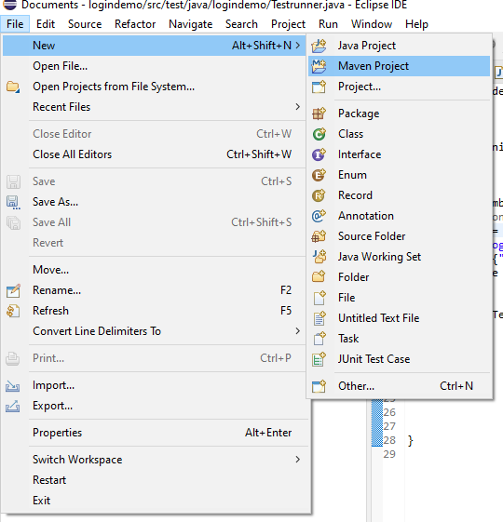Image resolution: width=503 pixels, height=522 pixels.
Task: Open the Refactor menu
Action: (135, 24)
